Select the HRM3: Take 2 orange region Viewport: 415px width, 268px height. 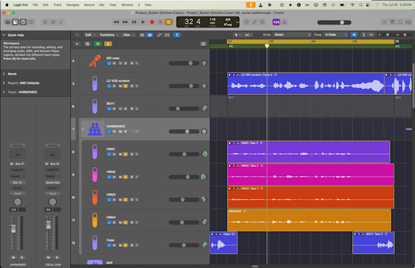311,197
